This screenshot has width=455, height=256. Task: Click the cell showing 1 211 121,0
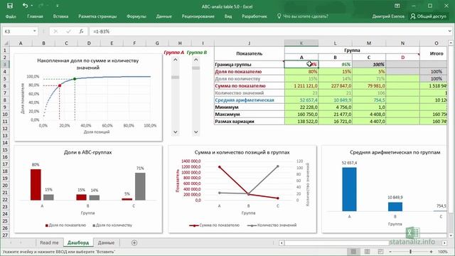pos(301,86)
